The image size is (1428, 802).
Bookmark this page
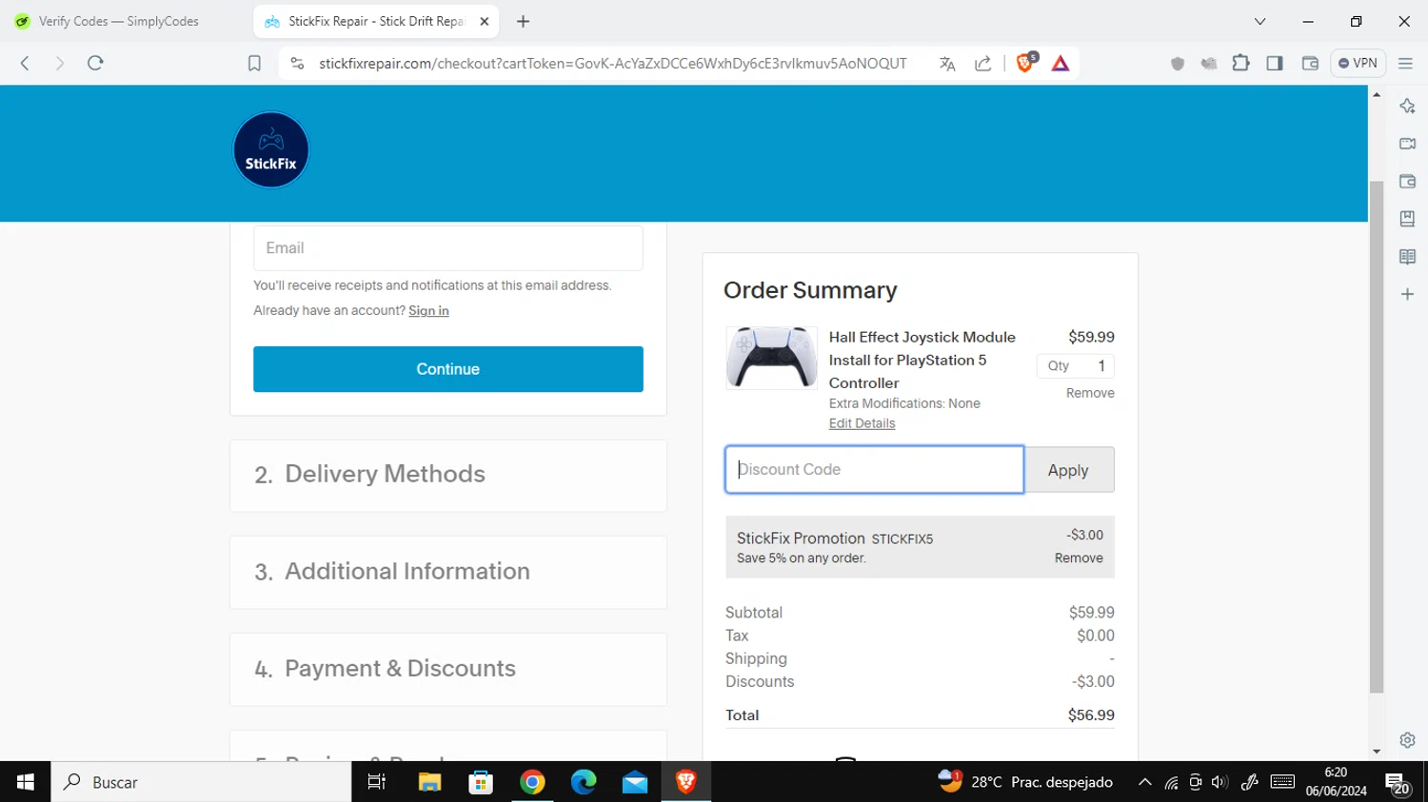click(x=254, y=64)
